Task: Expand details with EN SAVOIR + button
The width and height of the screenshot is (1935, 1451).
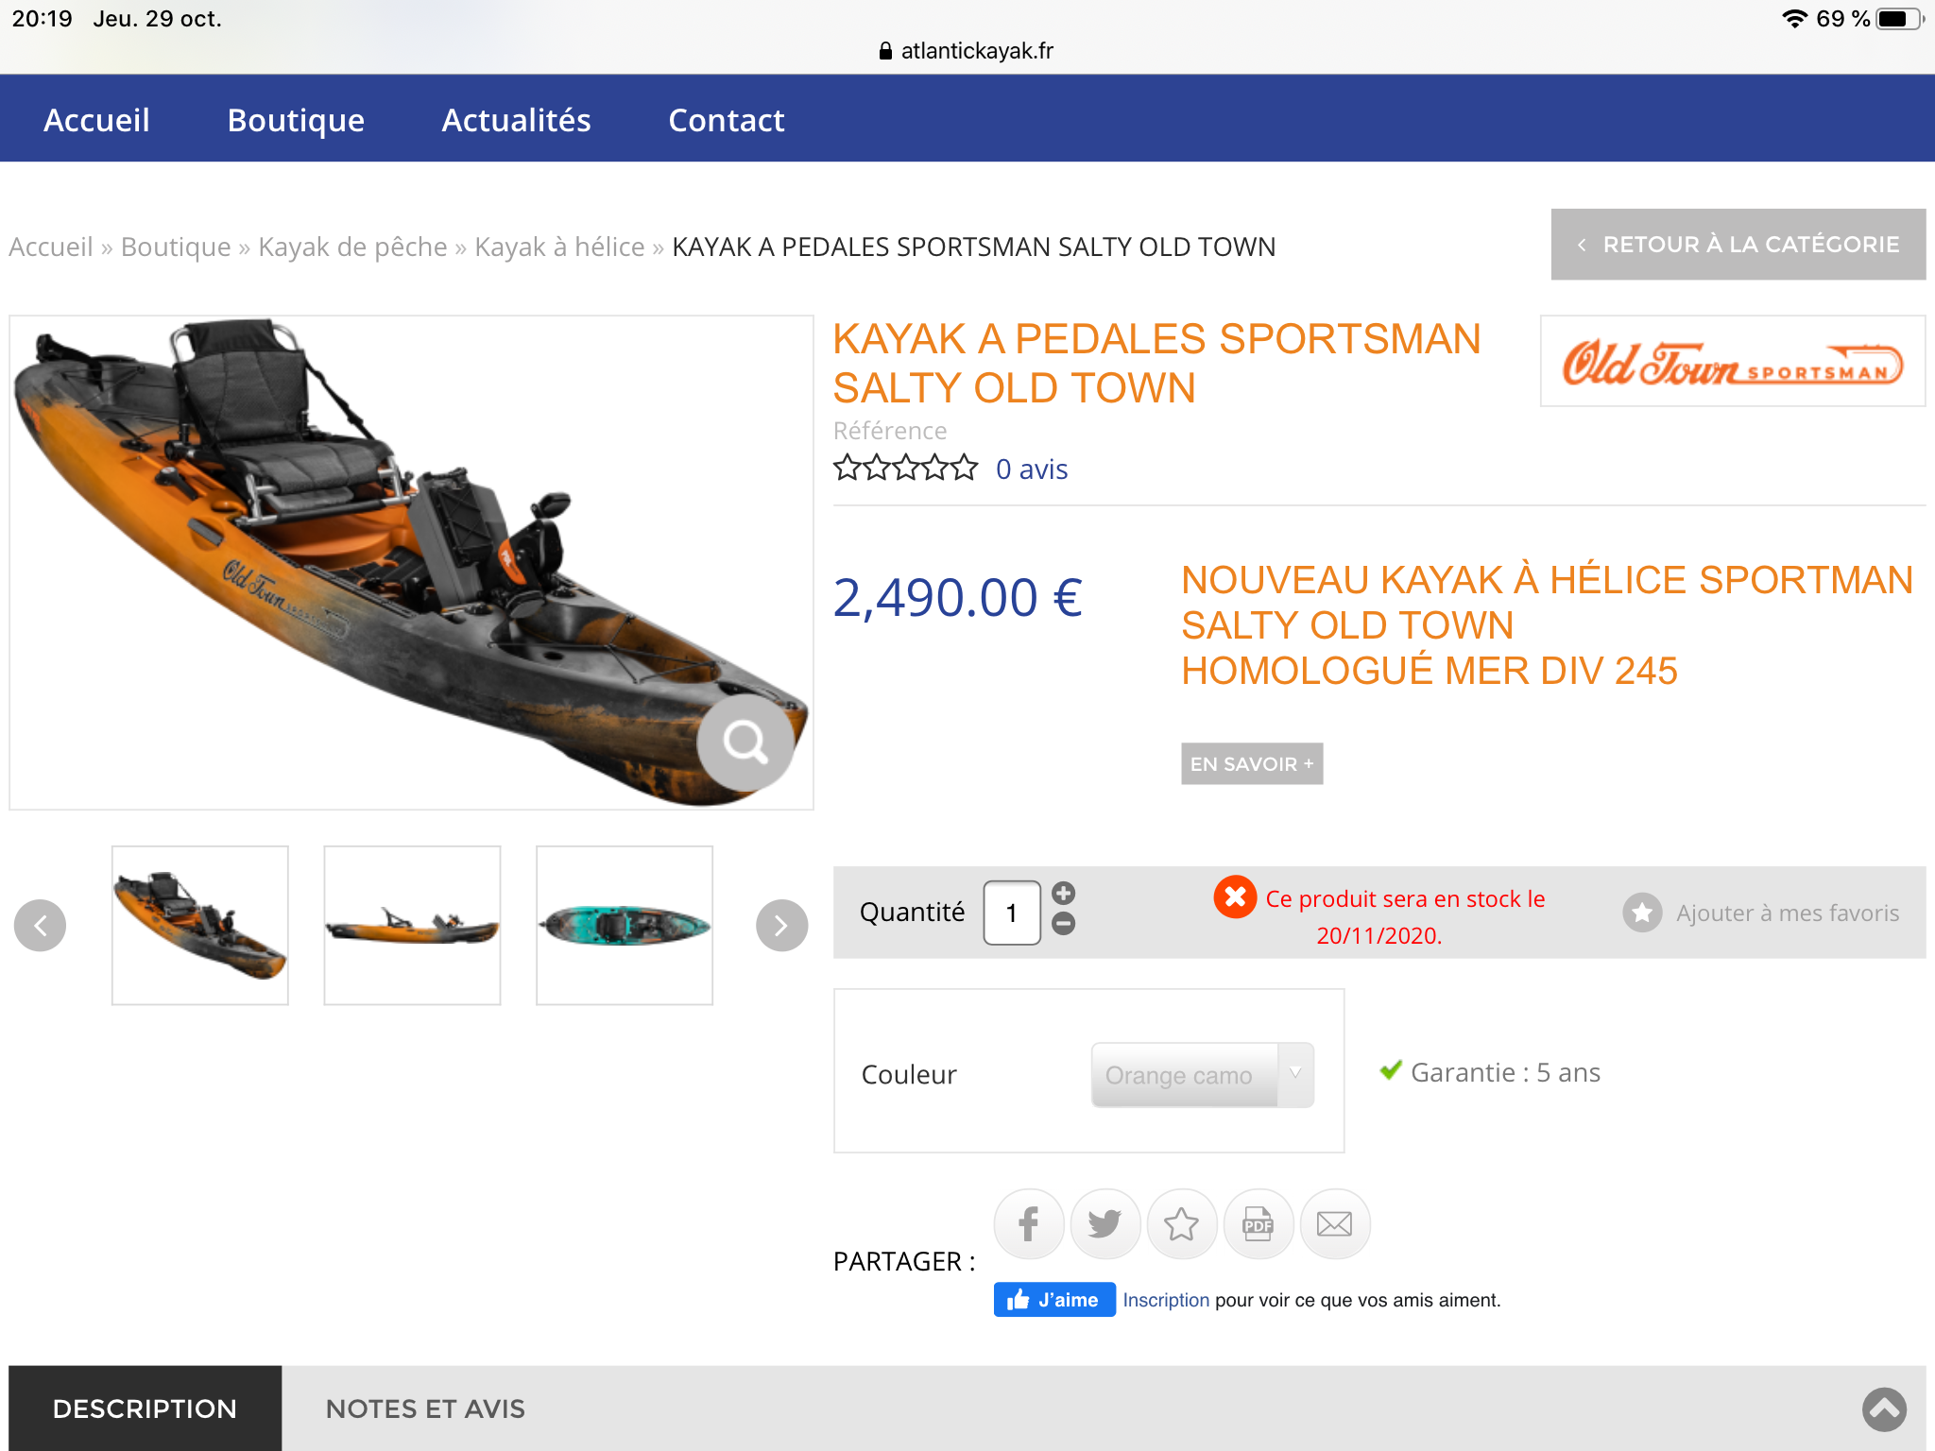Action: (1252, 763)
